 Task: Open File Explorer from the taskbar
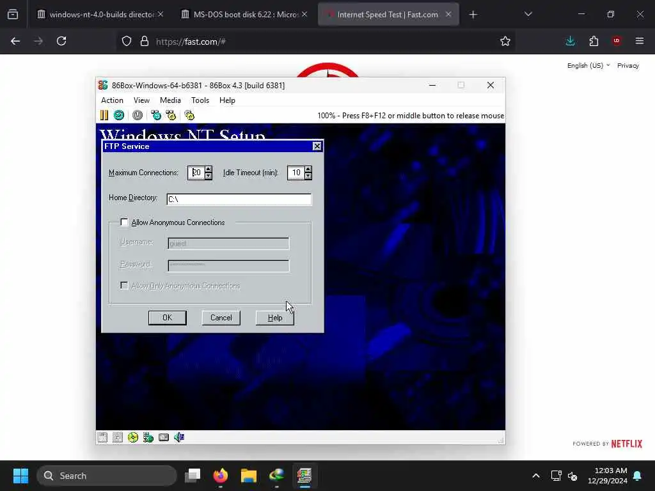(249, 476)
